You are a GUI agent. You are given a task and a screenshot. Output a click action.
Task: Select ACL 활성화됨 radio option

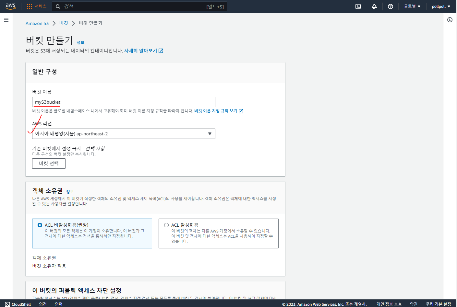166,225
